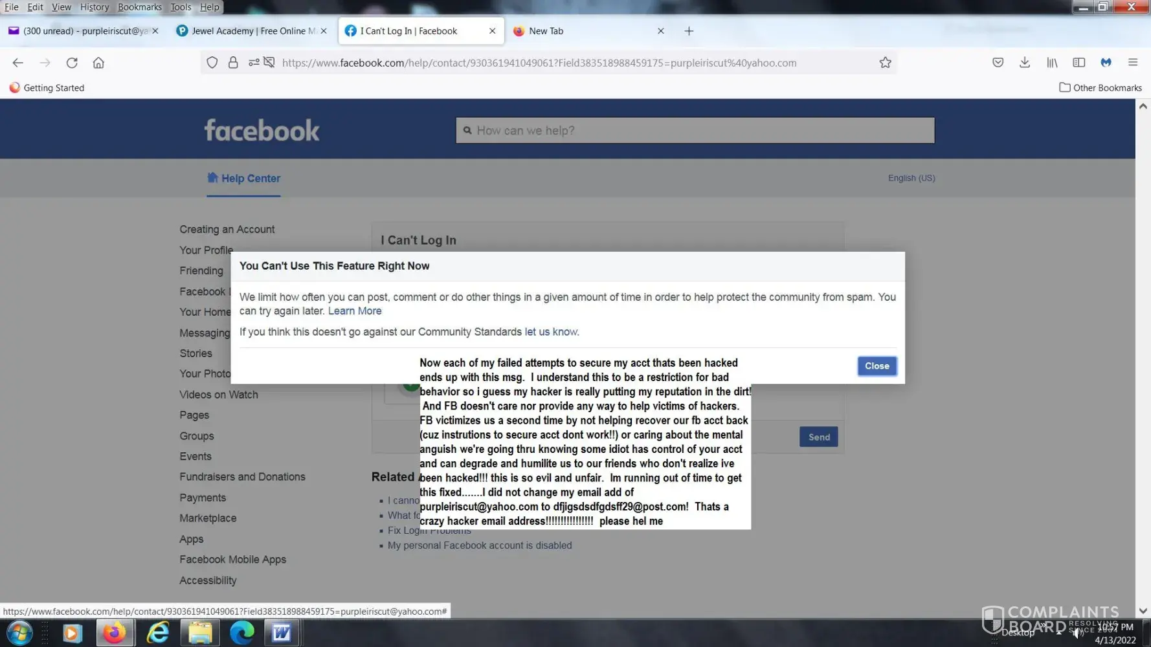Image resolution: width=1151 pixels, height=647 pixels.
Task: Click the Home icon in the toolbar
Action: (x=98, y=63)
